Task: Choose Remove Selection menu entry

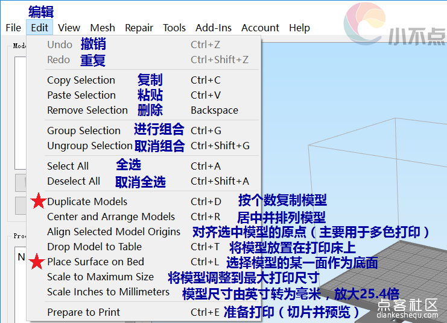Action: pos(144,110)
